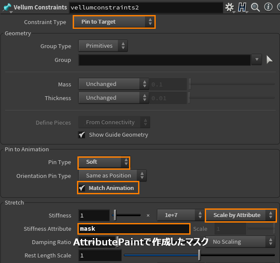Open the Orientation Pin Type dropdown
The image size is (280, 263).
point(113,176)
